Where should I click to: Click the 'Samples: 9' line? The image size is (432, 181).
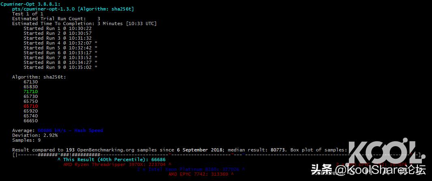click(26, 140)
